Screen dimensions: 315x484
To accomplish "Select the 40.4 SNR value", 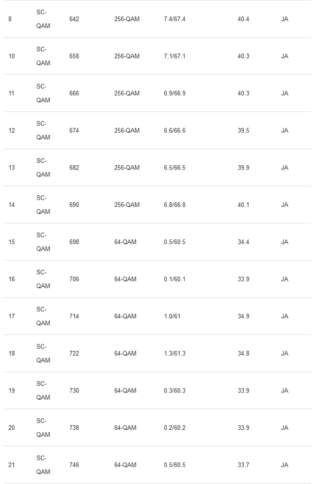I will pyautogui.click(x=243, y=19).
